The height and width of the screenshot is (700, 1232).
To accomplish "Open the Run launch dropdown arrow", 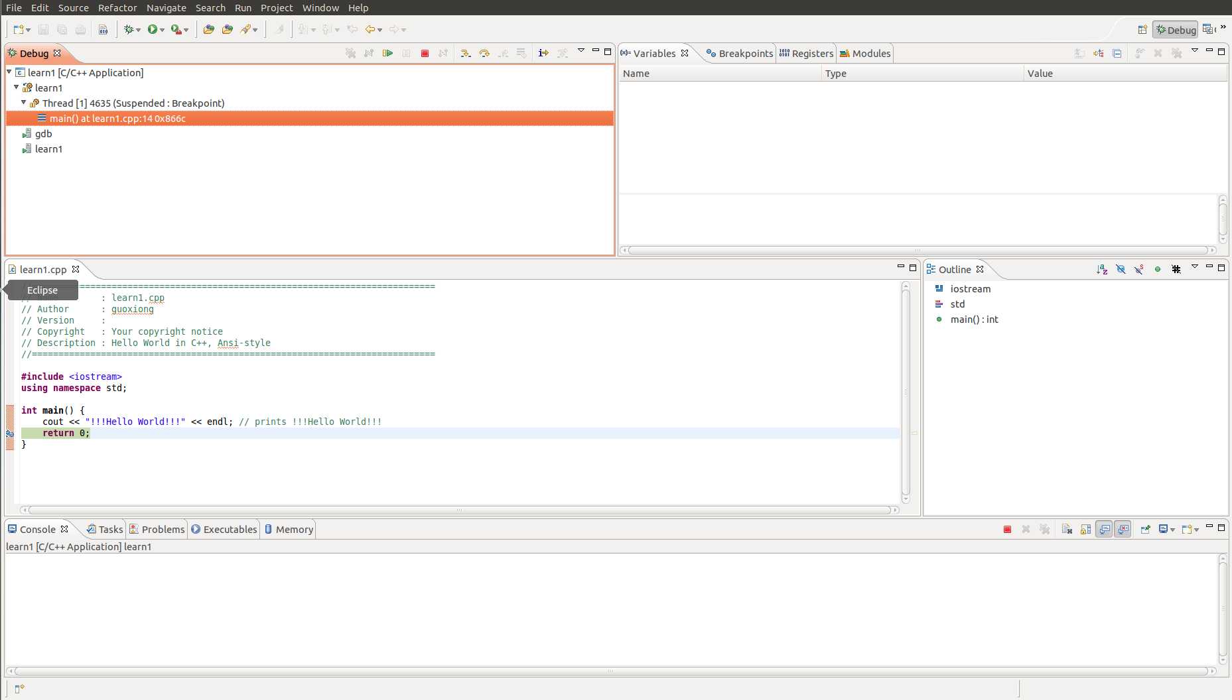I will [162, 30].
